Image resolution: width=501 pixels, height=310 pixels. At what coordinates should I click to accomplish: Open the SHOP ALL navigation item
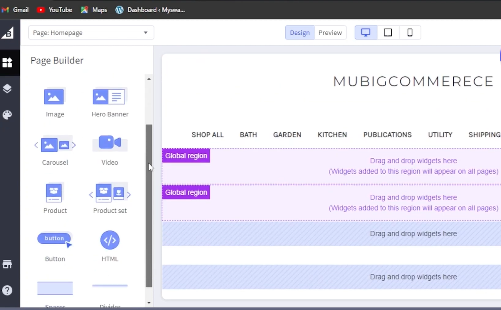point(207,135)
